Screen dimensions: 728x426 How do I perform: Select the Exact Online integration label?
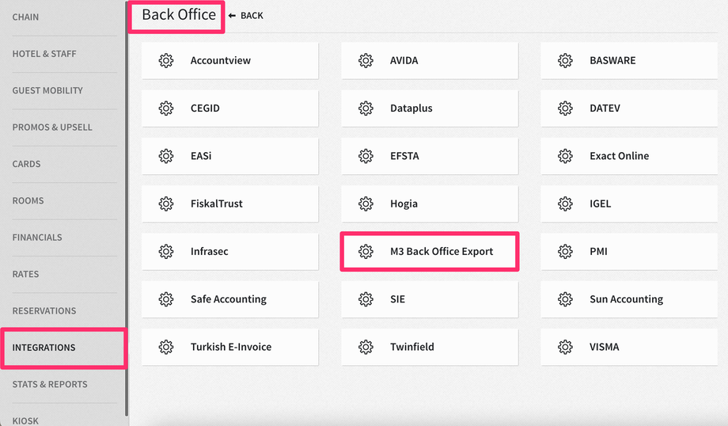(620, 156)
